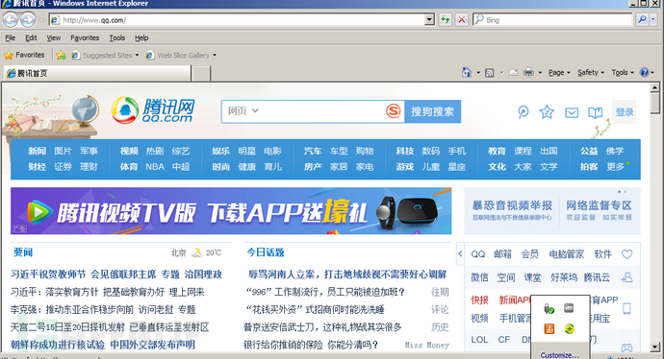Click the mail envelope icon on qq.com header
Image resolution: width=664 pixels, height=359 pixels.
[x=572, y=112]
